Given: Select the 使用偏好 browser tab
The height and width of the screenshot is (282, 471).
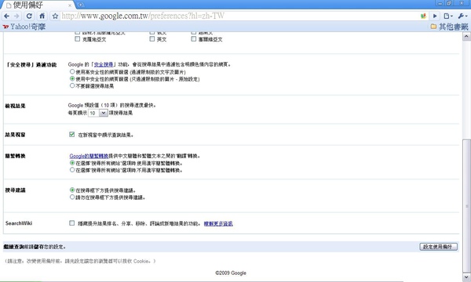Looking at the screenshot, I should (x=38, y=5).
